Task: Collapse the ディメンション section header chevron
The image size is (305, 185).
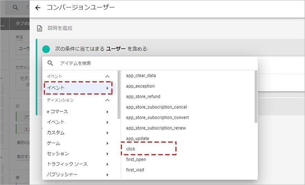Action: pos(108,100)
